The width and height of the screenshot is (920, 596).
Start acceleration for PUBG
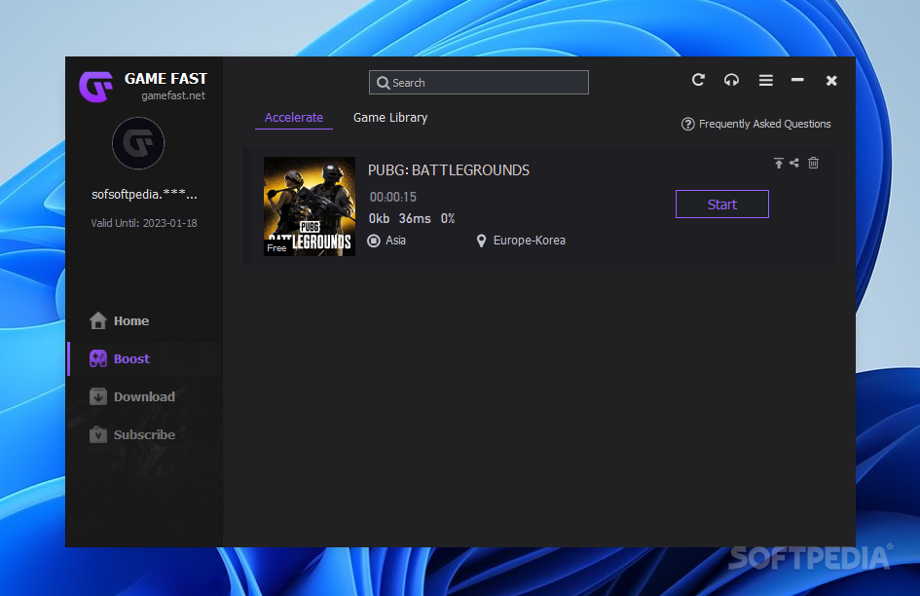click(x=721, y=204)
